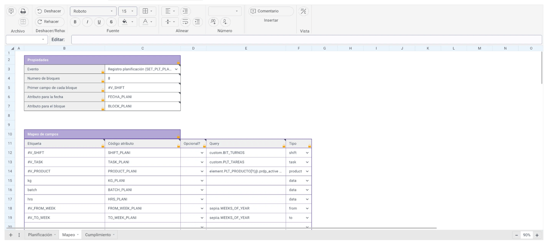Open the Tipo dropdown showing product

coord(307,172)
